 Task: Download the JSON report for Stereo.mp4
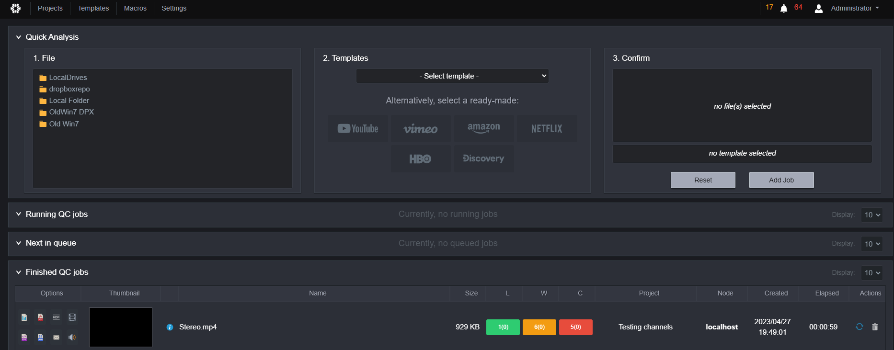[40, 337]
